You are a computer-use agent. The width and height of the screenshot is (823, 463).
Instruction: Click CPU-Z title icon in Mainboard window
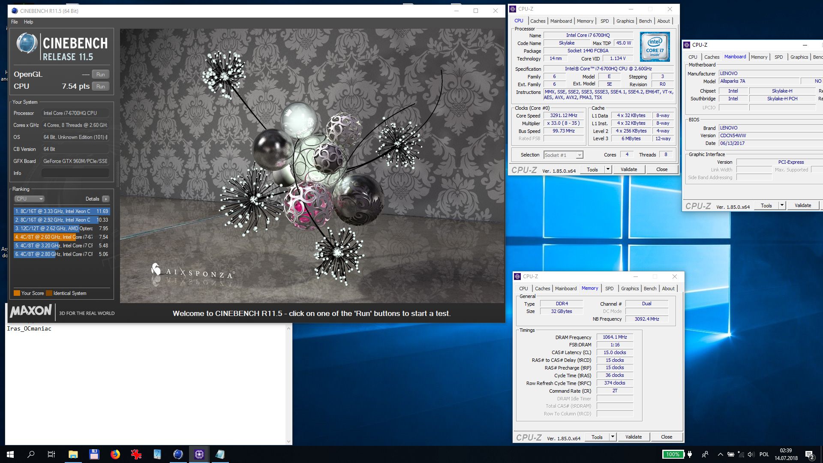tap(687, 45)
